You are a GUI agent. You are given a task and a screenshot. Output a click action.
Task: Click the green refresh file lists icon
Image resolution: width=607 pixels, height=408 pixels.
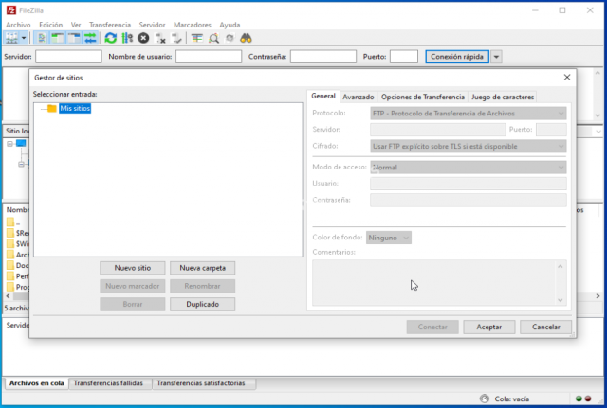click(110, 38)
